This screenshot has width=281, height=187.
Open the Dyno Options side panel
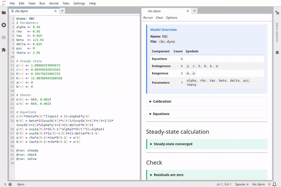(x=277, y=32)
